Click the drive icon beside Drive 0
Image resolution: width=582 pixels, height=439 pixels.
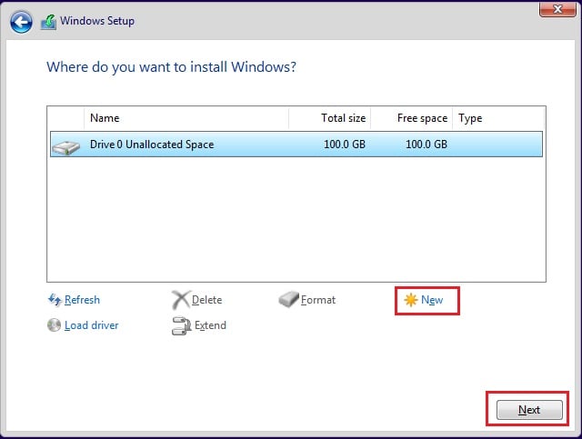(x=65, y=145)
